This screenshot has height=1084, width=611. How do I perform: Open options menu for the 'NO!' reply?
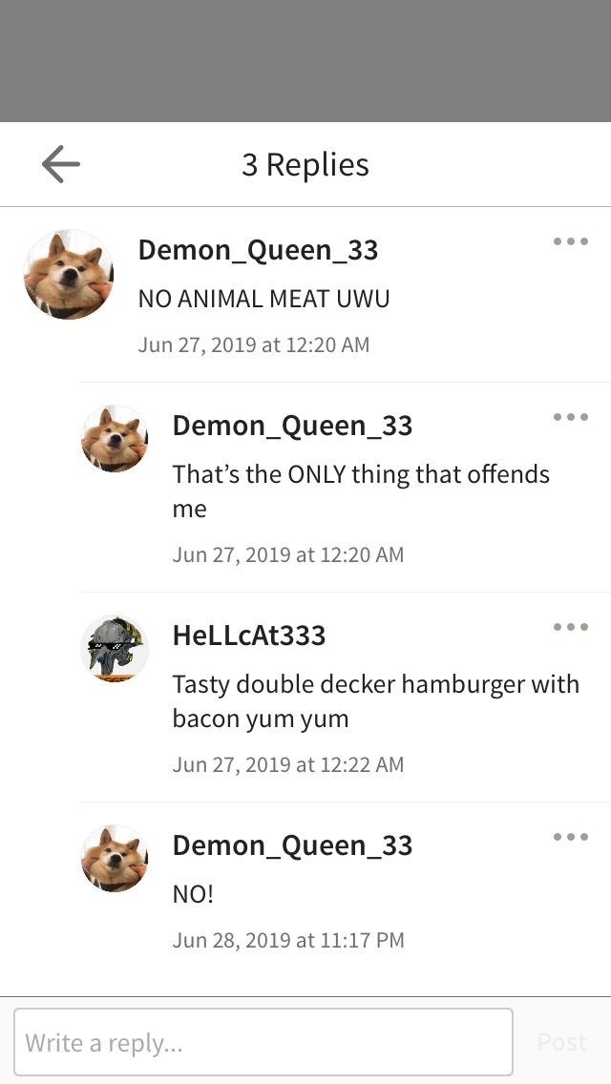click(x=571, y=837)
